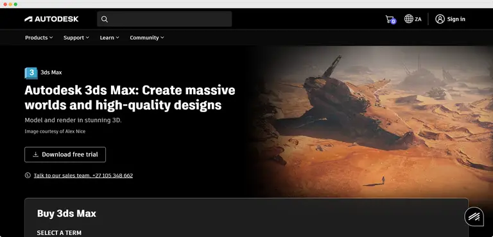Open the Learn menu

coord(109,38)
